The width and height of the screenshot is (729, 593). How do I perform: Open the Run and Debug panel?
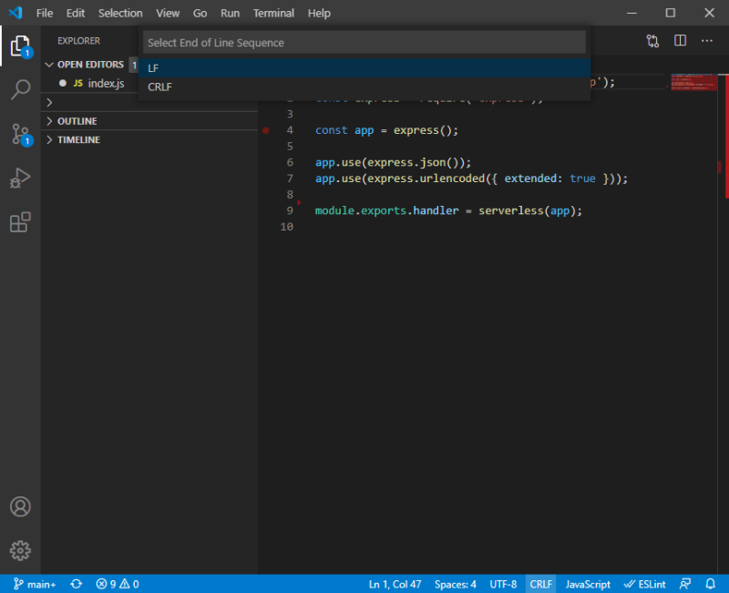[x=20, y=179]
